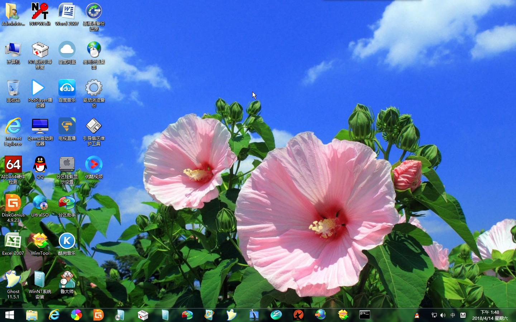Launch 鲁大师 desktop icon
Image resolution: width=516 pixels, height=322 pixels.
point(67,282)
